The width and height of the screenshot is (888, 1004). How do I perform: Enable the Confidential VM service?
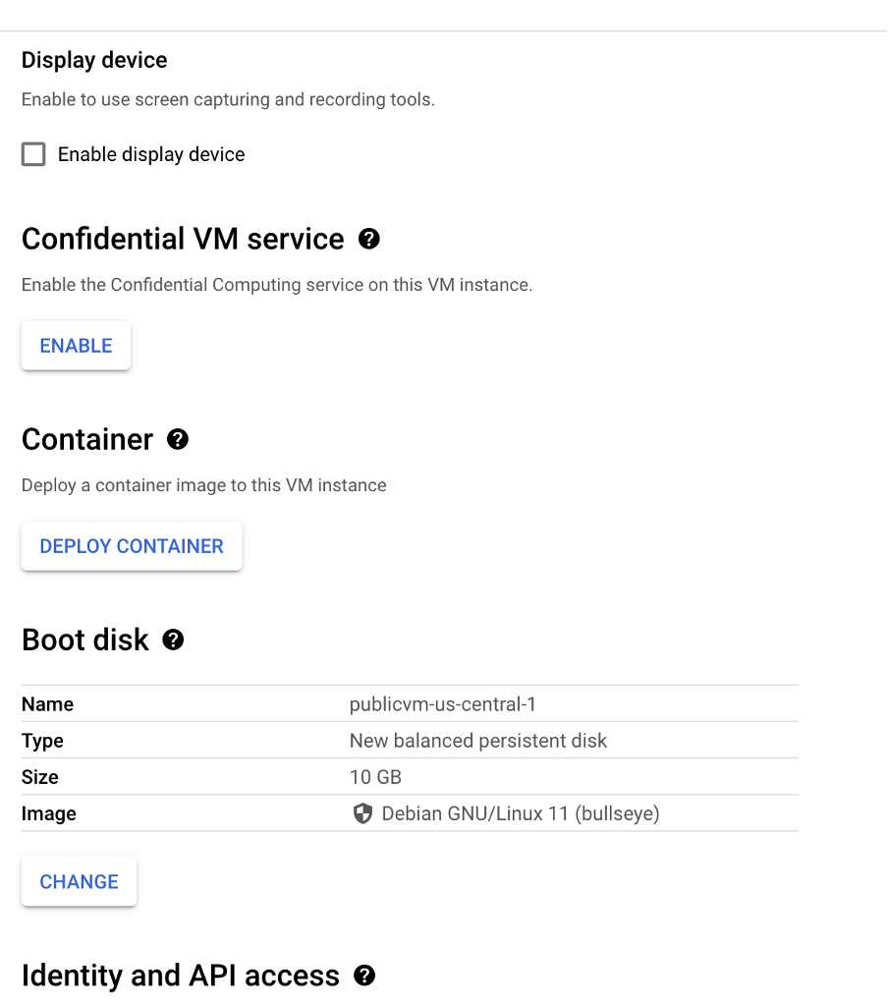pos(77,346)
